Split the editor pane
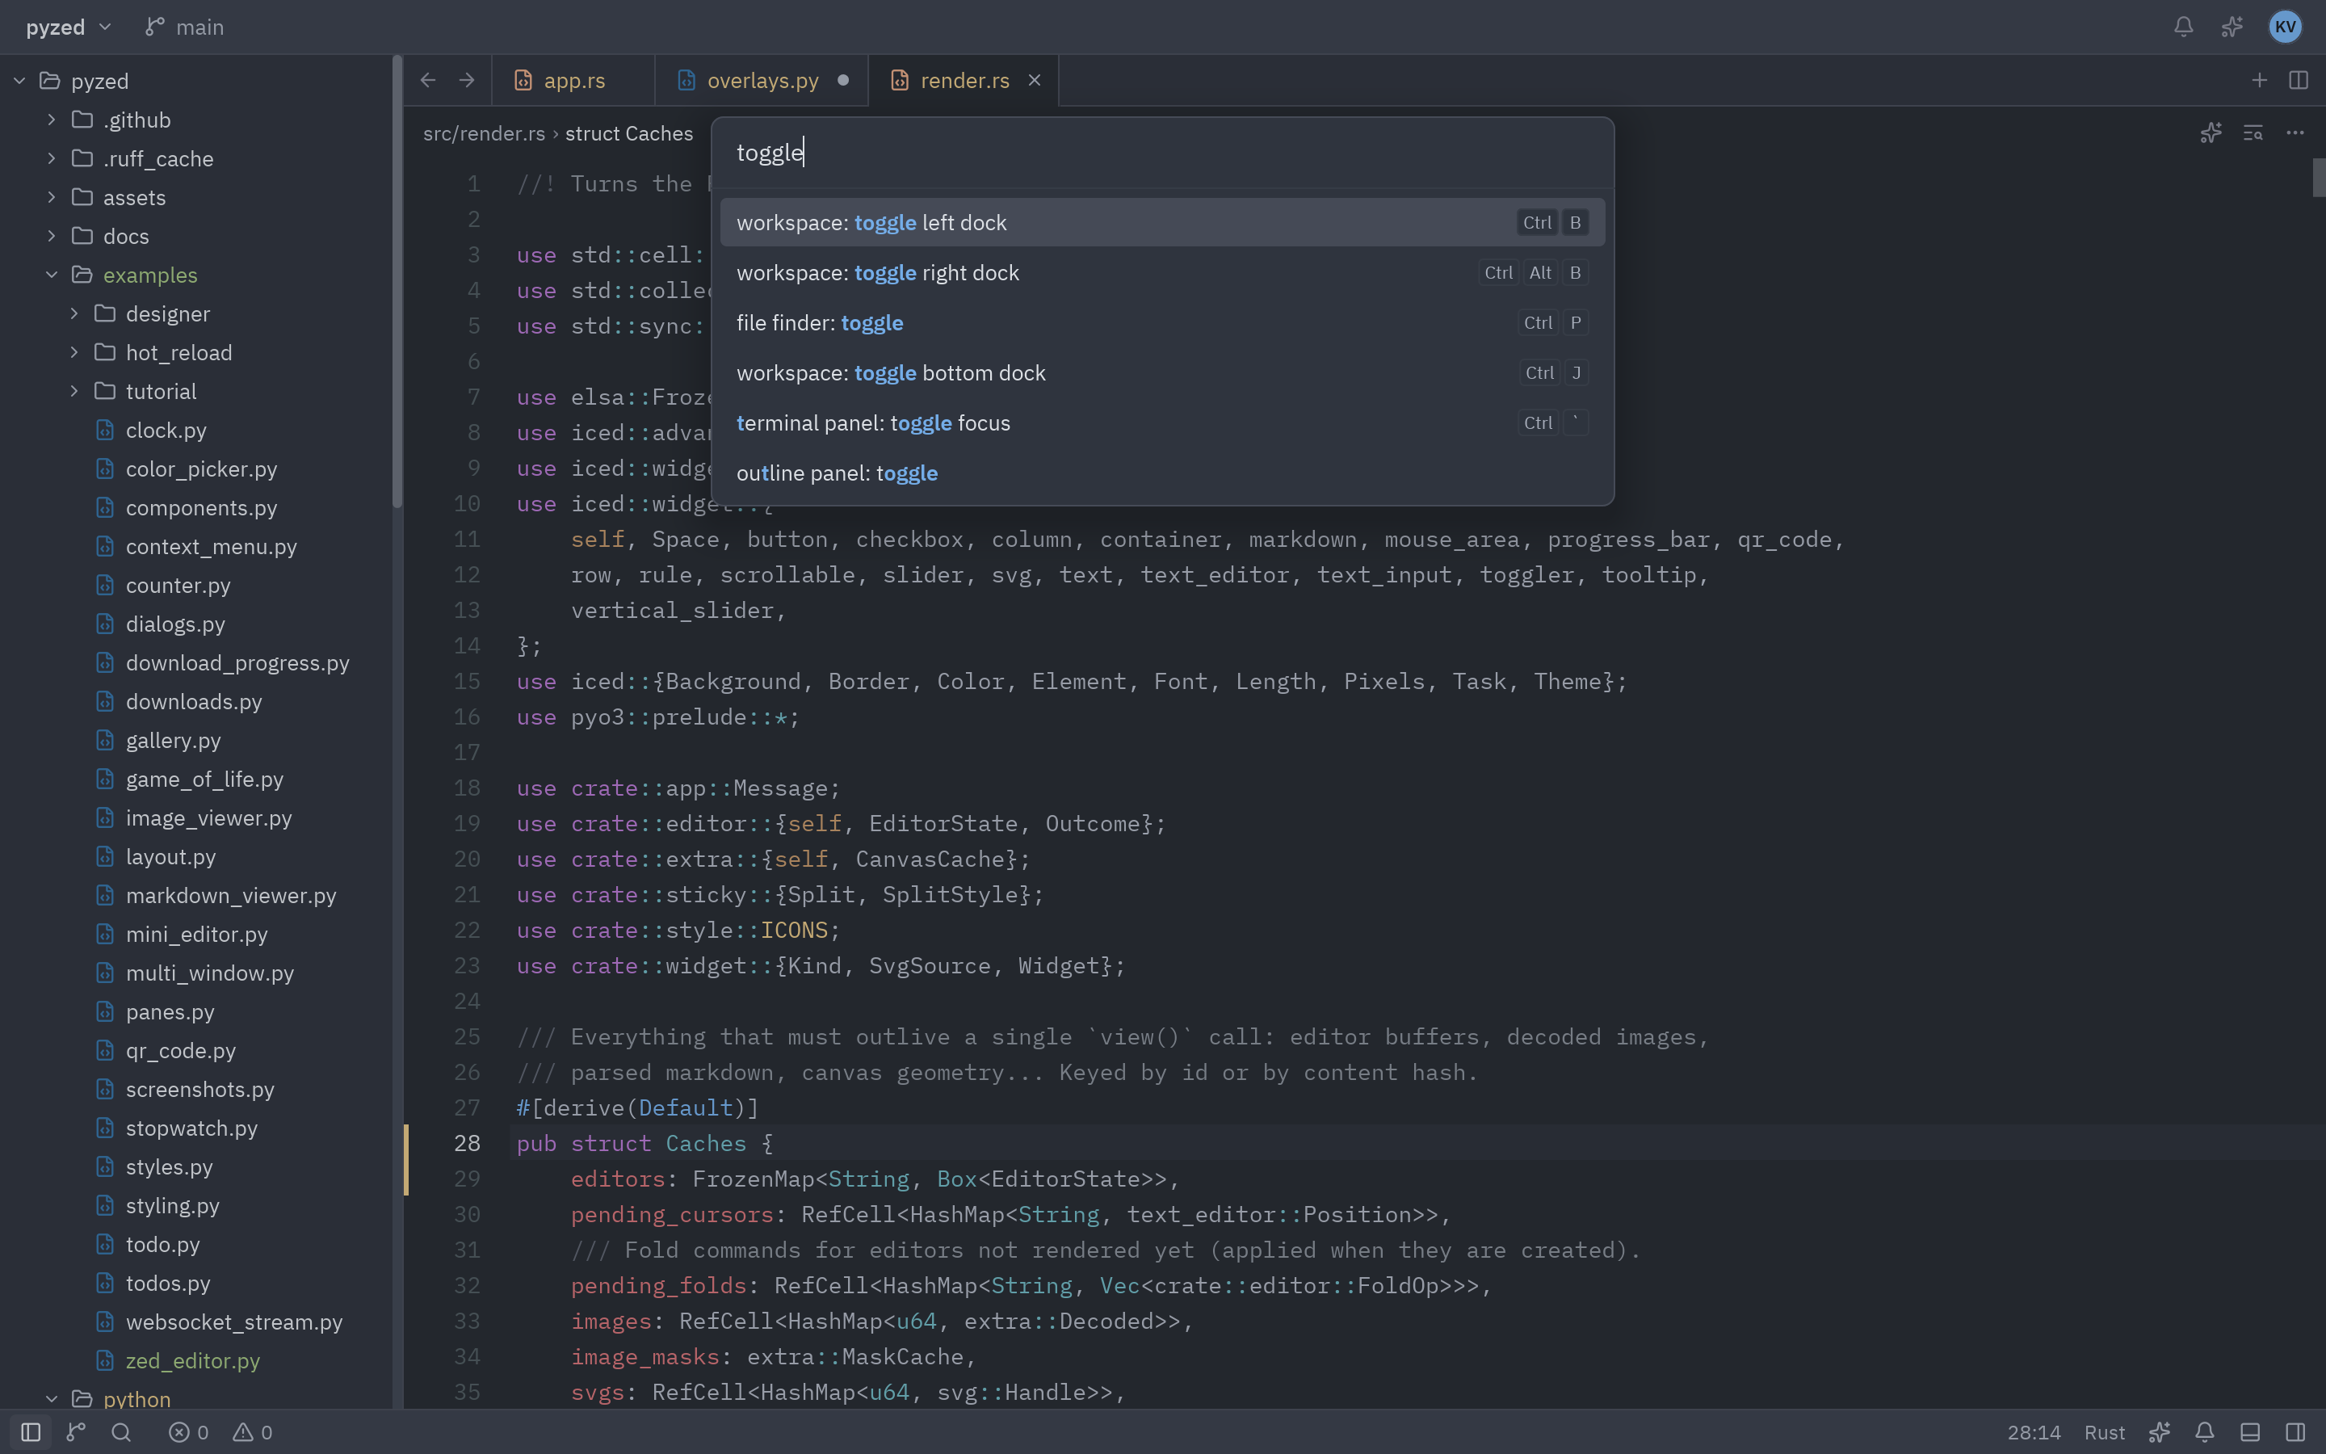Viewport: 2326px width, 1454px height. (x=2298, y=81)
